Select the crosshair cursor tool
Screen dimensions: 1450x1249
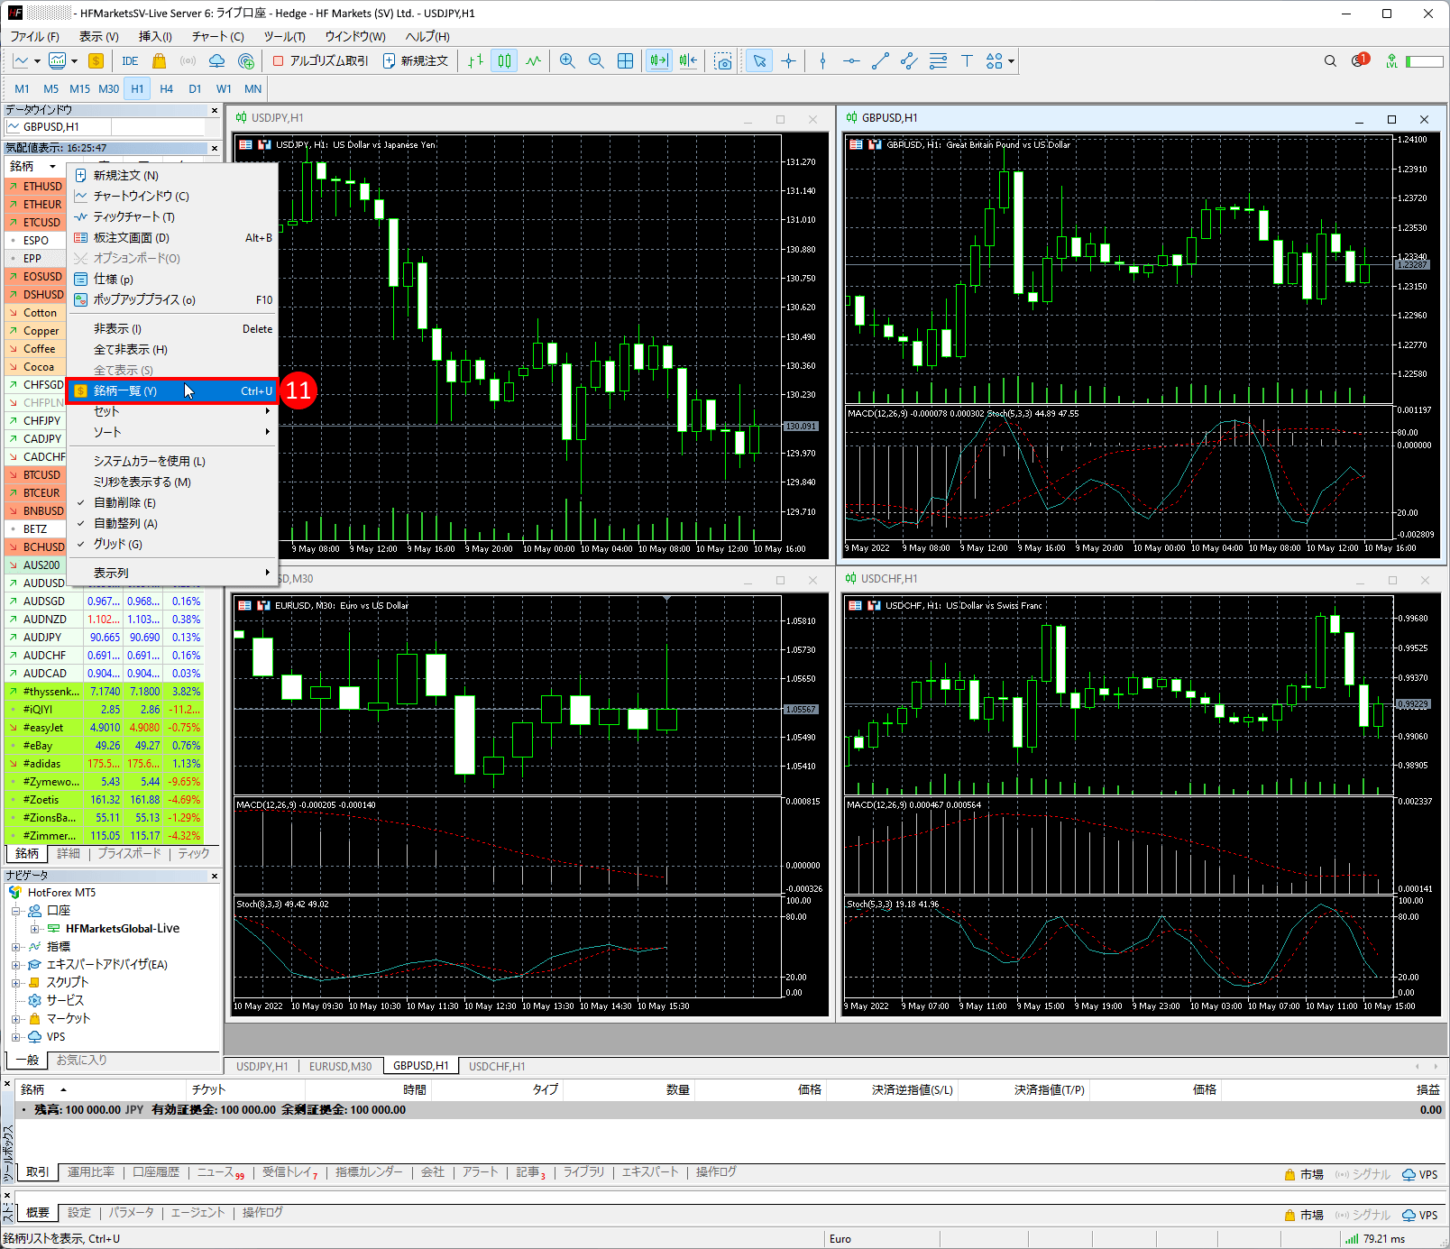[x=789, y=61]
